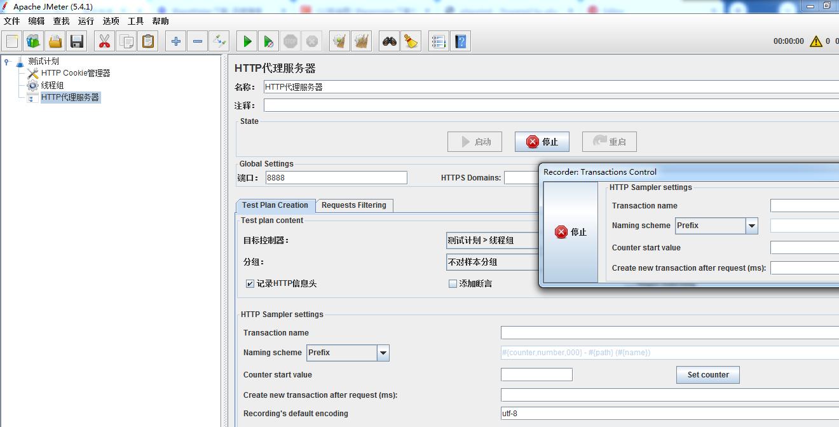Screen dimensions: 839x427
Task: Click the disabled 启动 button
Action: tap(474, 142)
